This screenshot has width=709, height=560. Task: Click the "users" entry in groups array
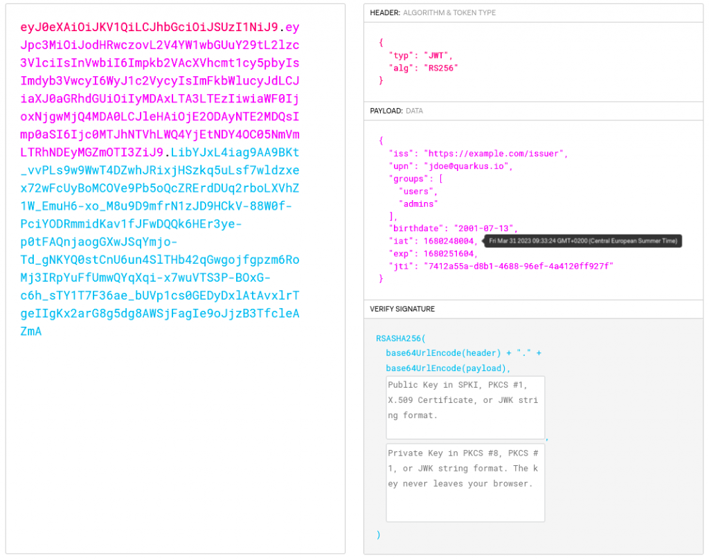tap(418, 191)
